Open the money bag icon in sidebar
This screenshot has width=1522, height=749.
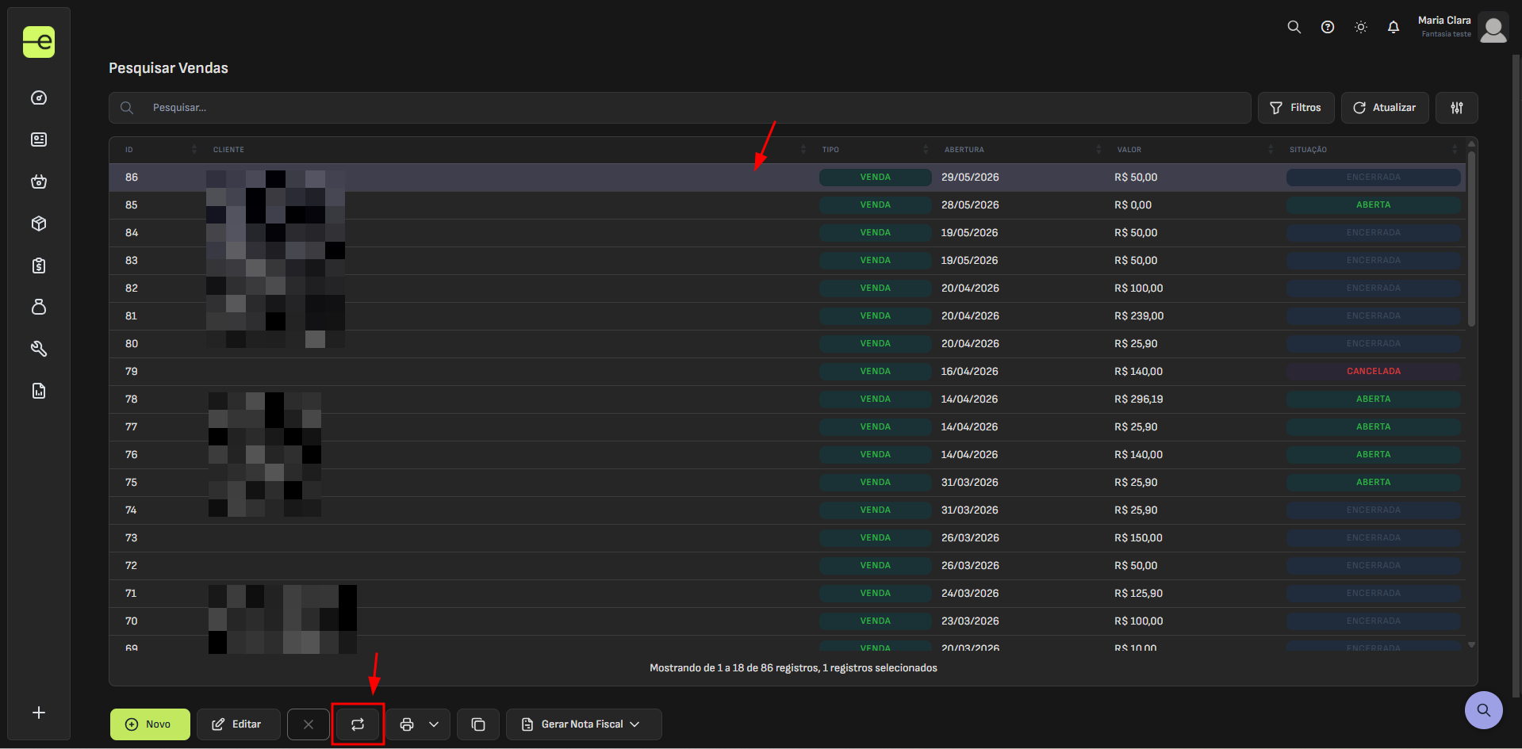click(x=39, y=307)
